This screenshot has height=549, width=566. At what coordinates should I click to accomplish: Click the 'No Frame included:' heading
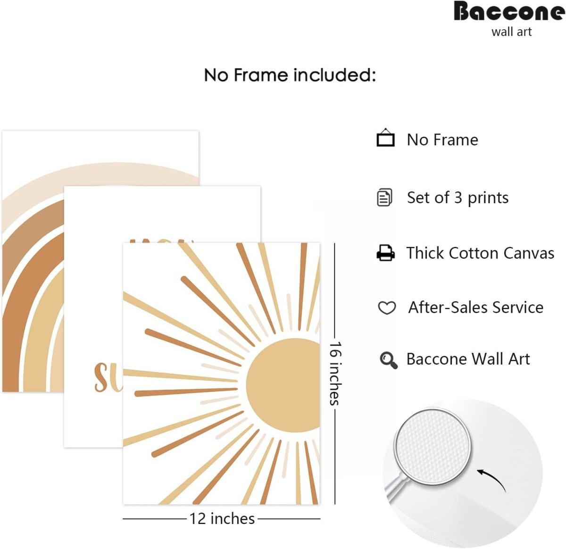pos(290,75)
